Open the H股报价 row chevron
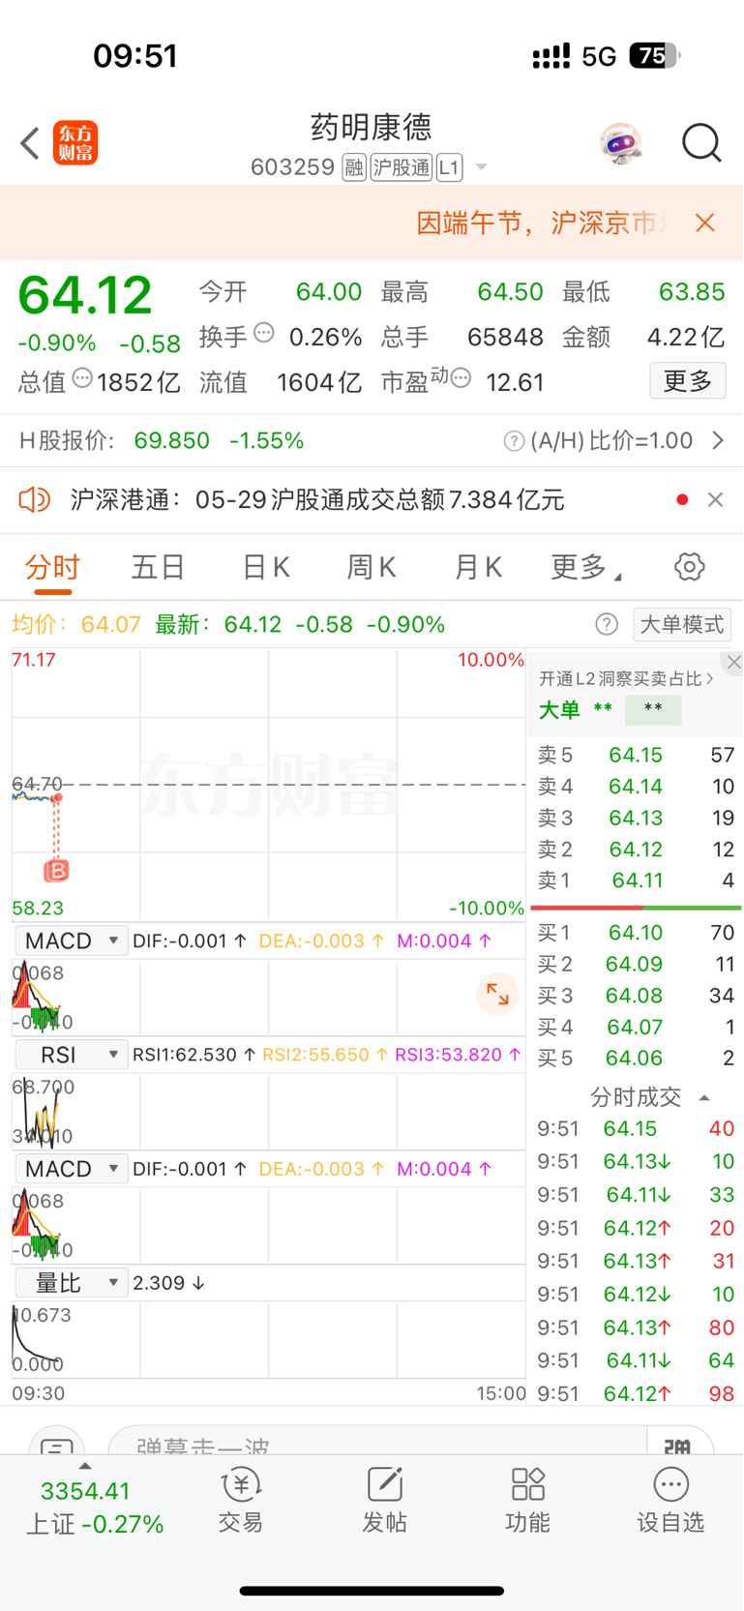This screenshot has width=744, height=1611. coord(718,441)
